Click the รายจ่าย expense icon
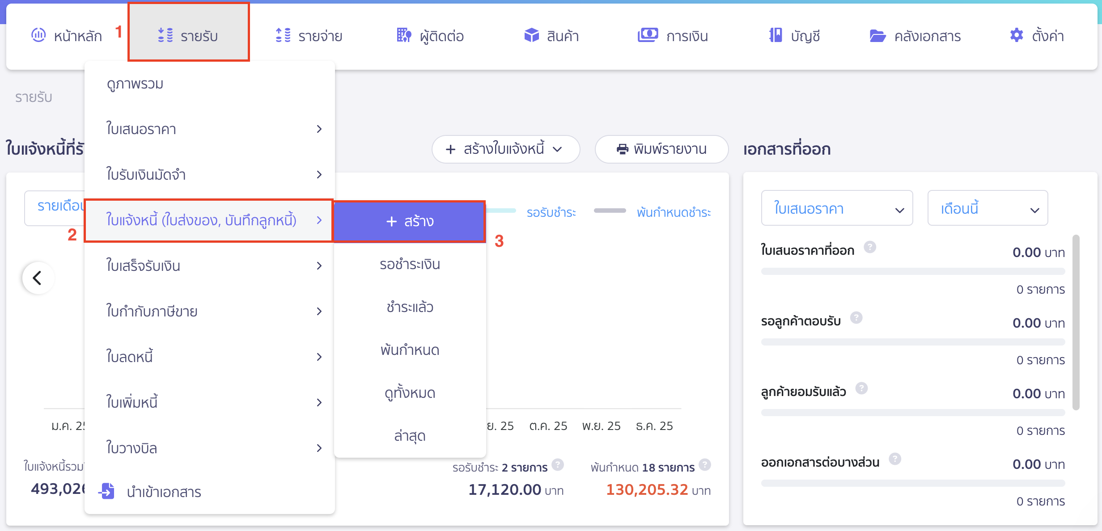The image size is (1102, 531). [x=283, y=35]
